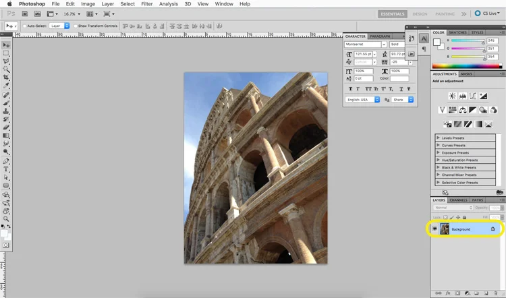Add a Brightness/Contrast adjustment

coord(453,96)
